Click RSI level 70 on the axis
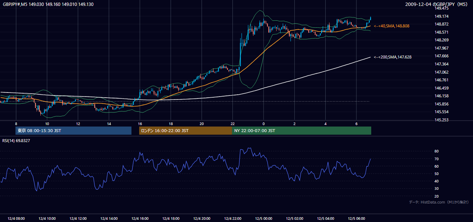Viewport: 473px width, 222px height. (436, 159)
